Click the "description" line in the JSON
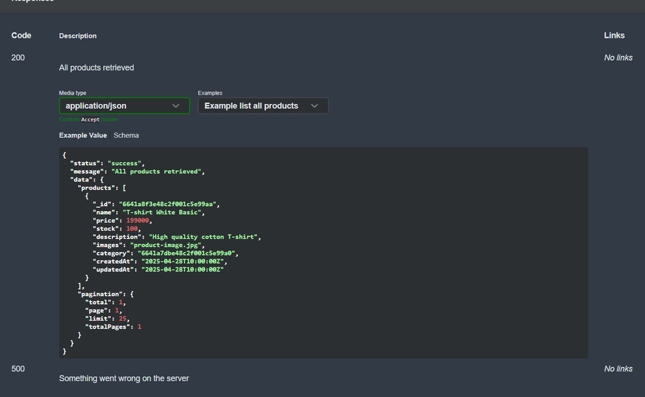The width and height of the screenshot is (645, 397). [177, 237]
